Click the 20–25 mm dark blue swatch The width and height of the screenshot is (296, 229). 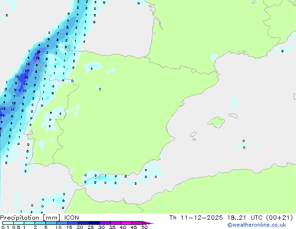[84, 223]
